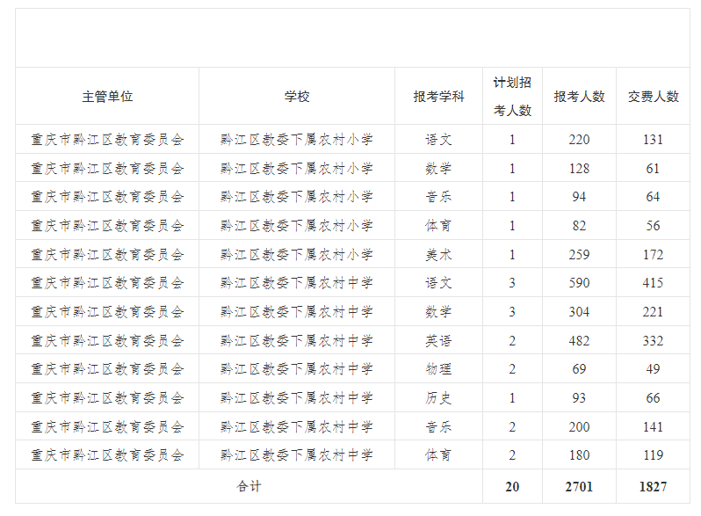
Task: Select the 英语 subject cell
Action: (438, 341)
